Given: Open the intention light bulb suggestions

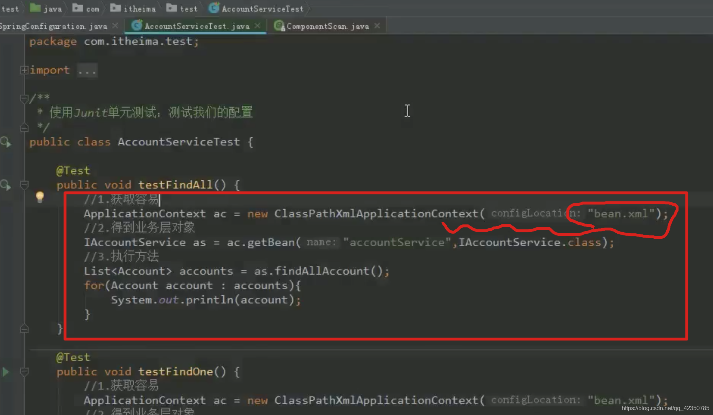Looking at the screenshot, I should [x=40, y=197].
